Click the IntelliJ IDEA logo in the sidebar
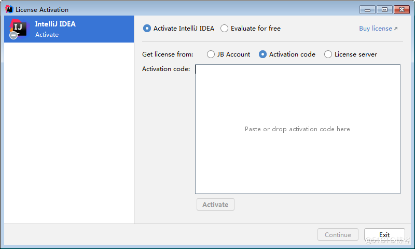This screenshot has height=249, width=415. (x=19, y=28)
